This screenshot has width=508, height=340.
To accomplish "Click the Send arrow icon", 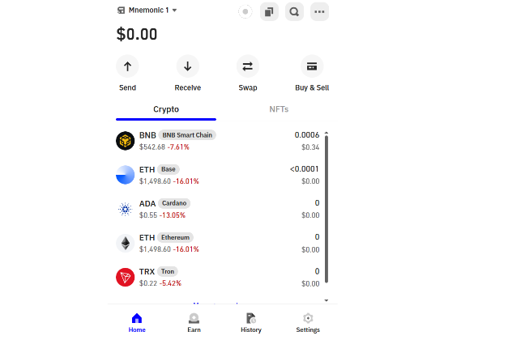I will click(x=127, y=66).
